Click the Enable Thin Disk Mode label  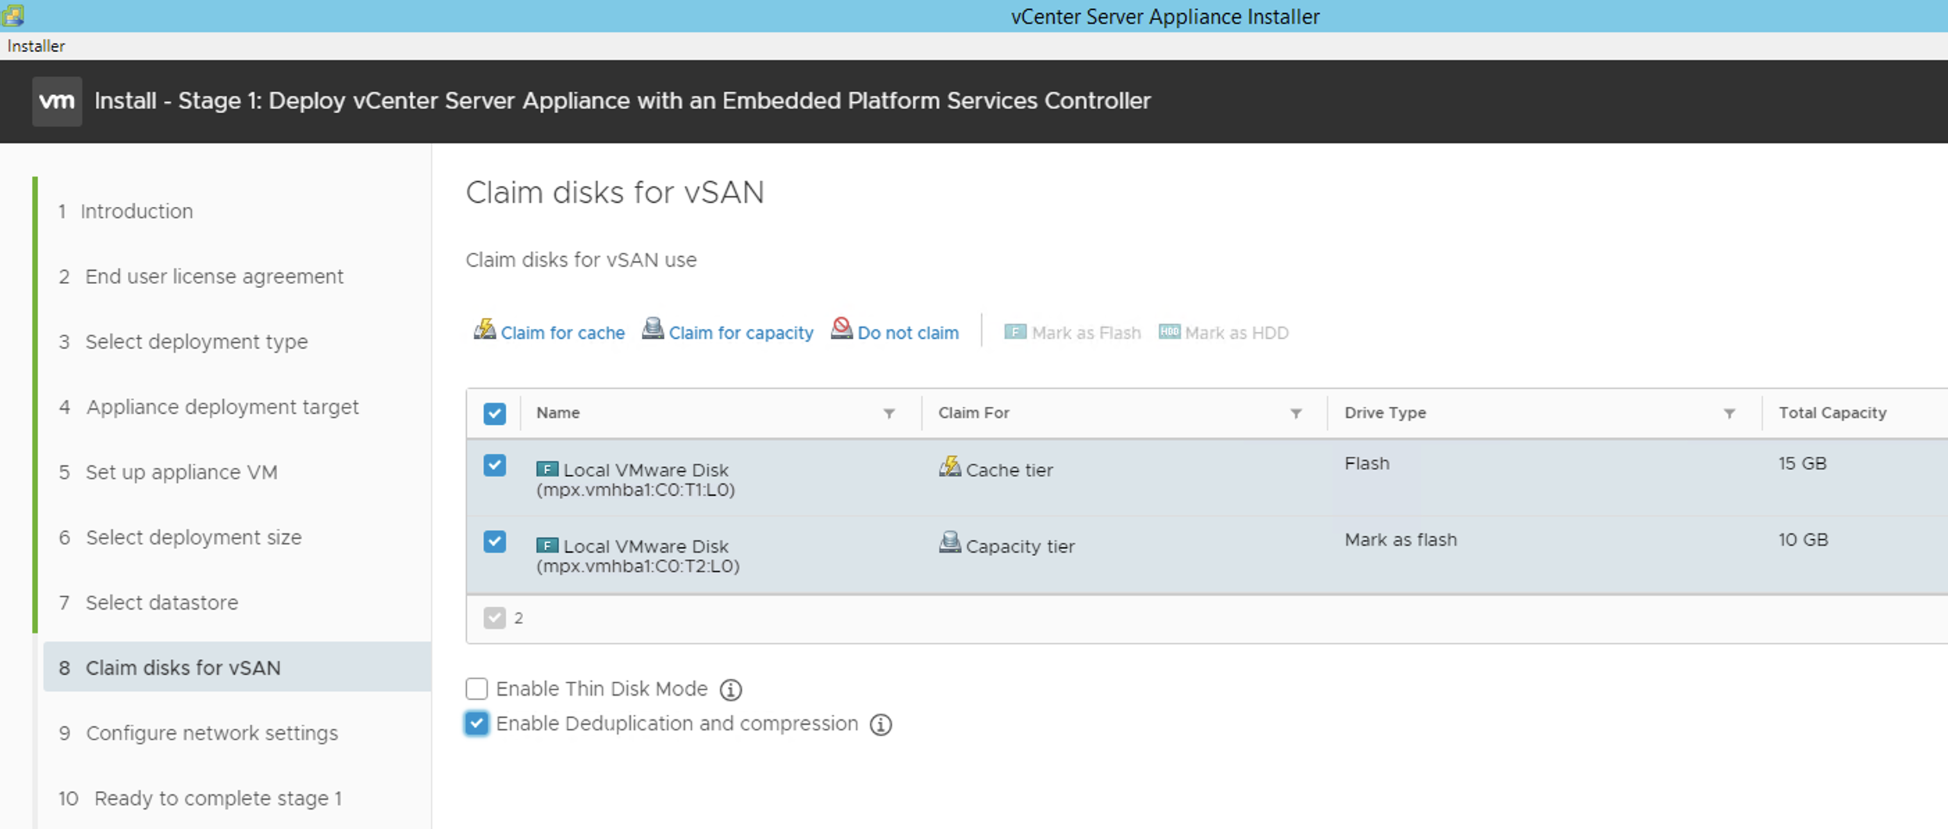click(602, 689)
